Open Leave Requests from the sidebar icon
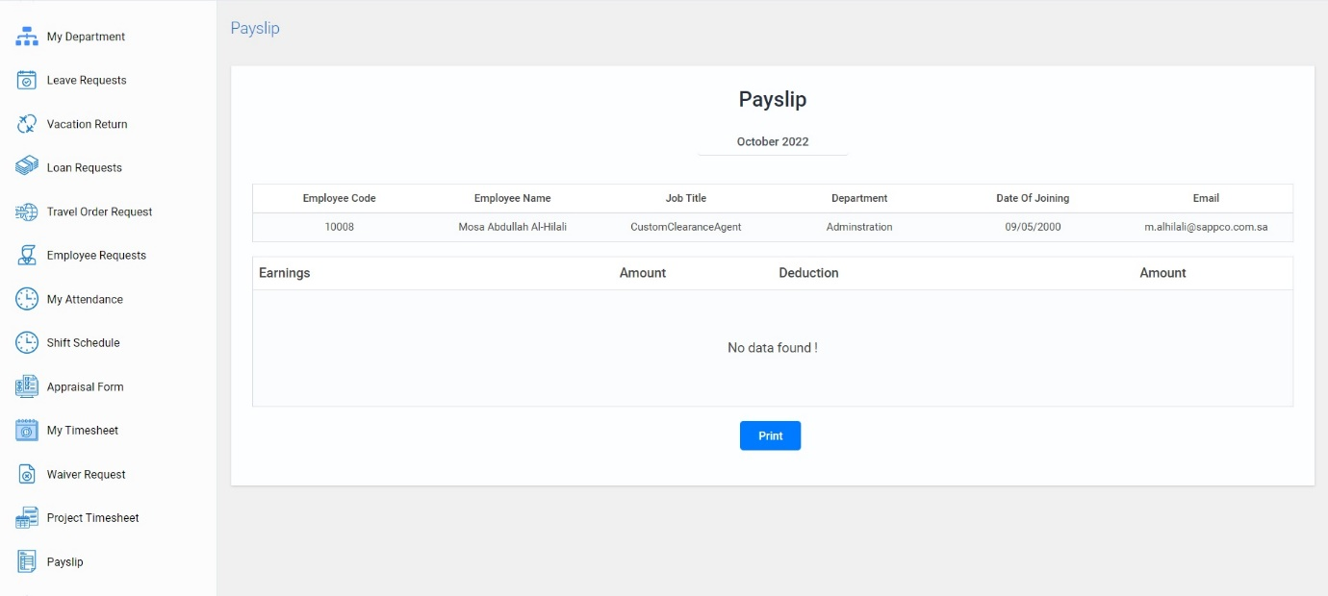The image size is (1328, 596). click(26, 80)
